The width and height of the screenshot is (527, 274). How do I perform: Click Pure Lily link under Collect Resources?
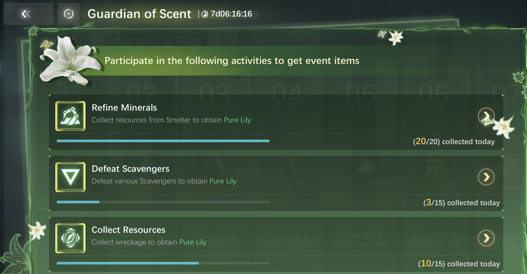(193, 242)
